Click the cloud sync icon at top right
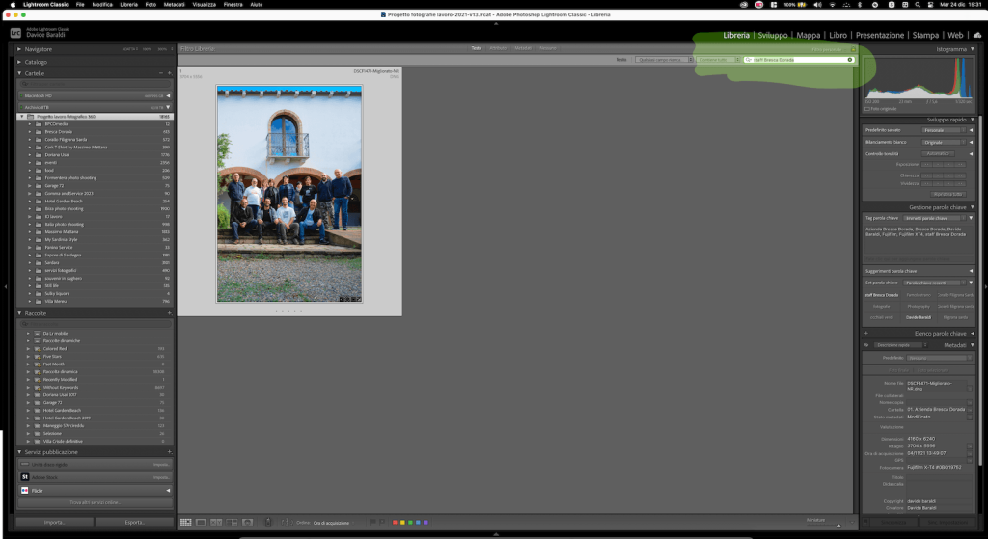The image size is (988, 539). point(977,36)
